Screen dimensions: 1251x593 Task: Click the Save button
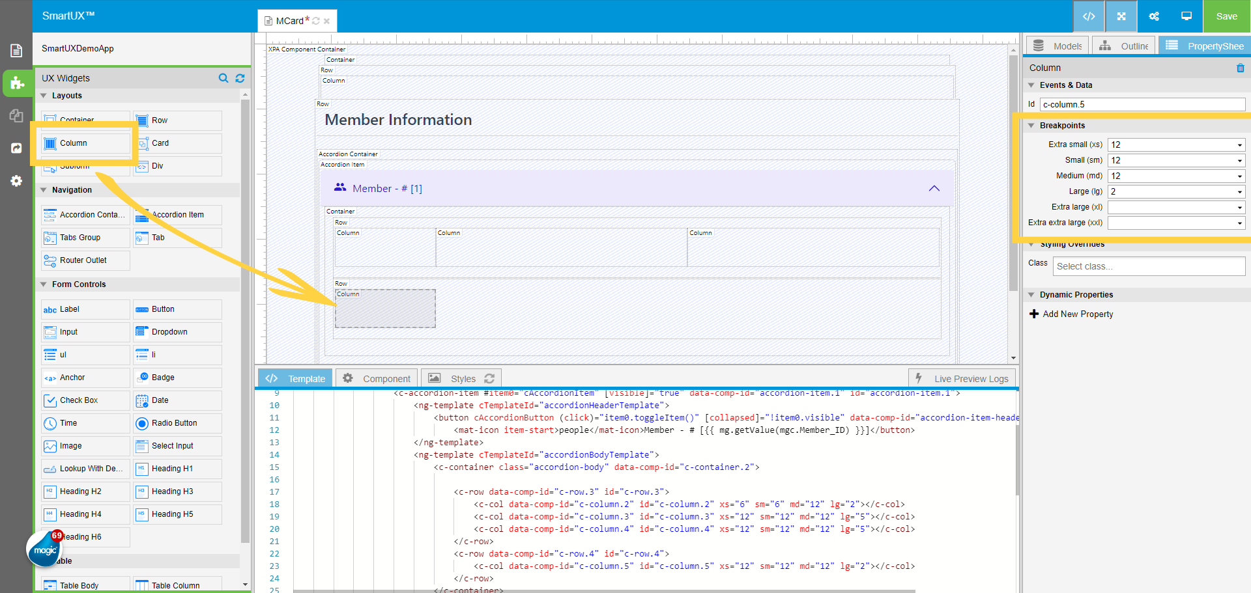pyautogui.click(x=1226, y=16)
